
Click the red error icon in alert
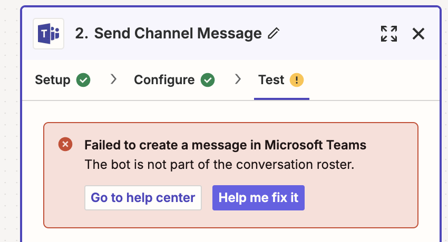tap(65, 145)
